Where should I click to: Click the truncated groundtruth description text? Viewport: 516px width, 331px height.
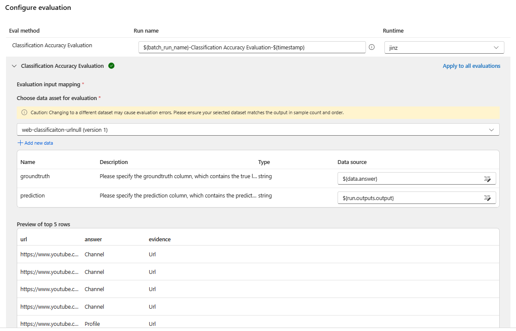tap(178, 176)
